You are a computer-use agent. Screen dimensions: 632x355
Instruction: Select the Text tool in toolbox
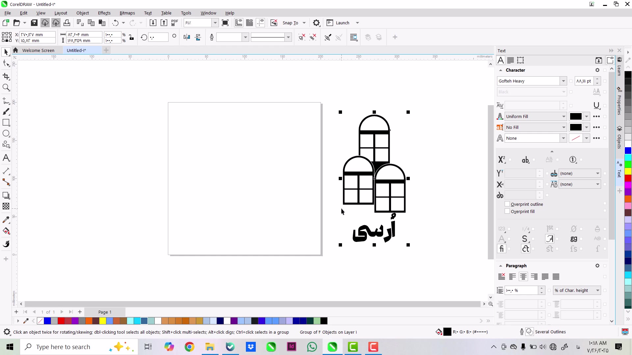tap(6, 158)
